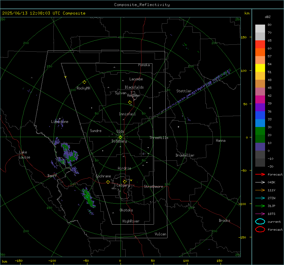Screen dimensions: 284x265
Task: Click the Banff label
Action: pos(52,176)
